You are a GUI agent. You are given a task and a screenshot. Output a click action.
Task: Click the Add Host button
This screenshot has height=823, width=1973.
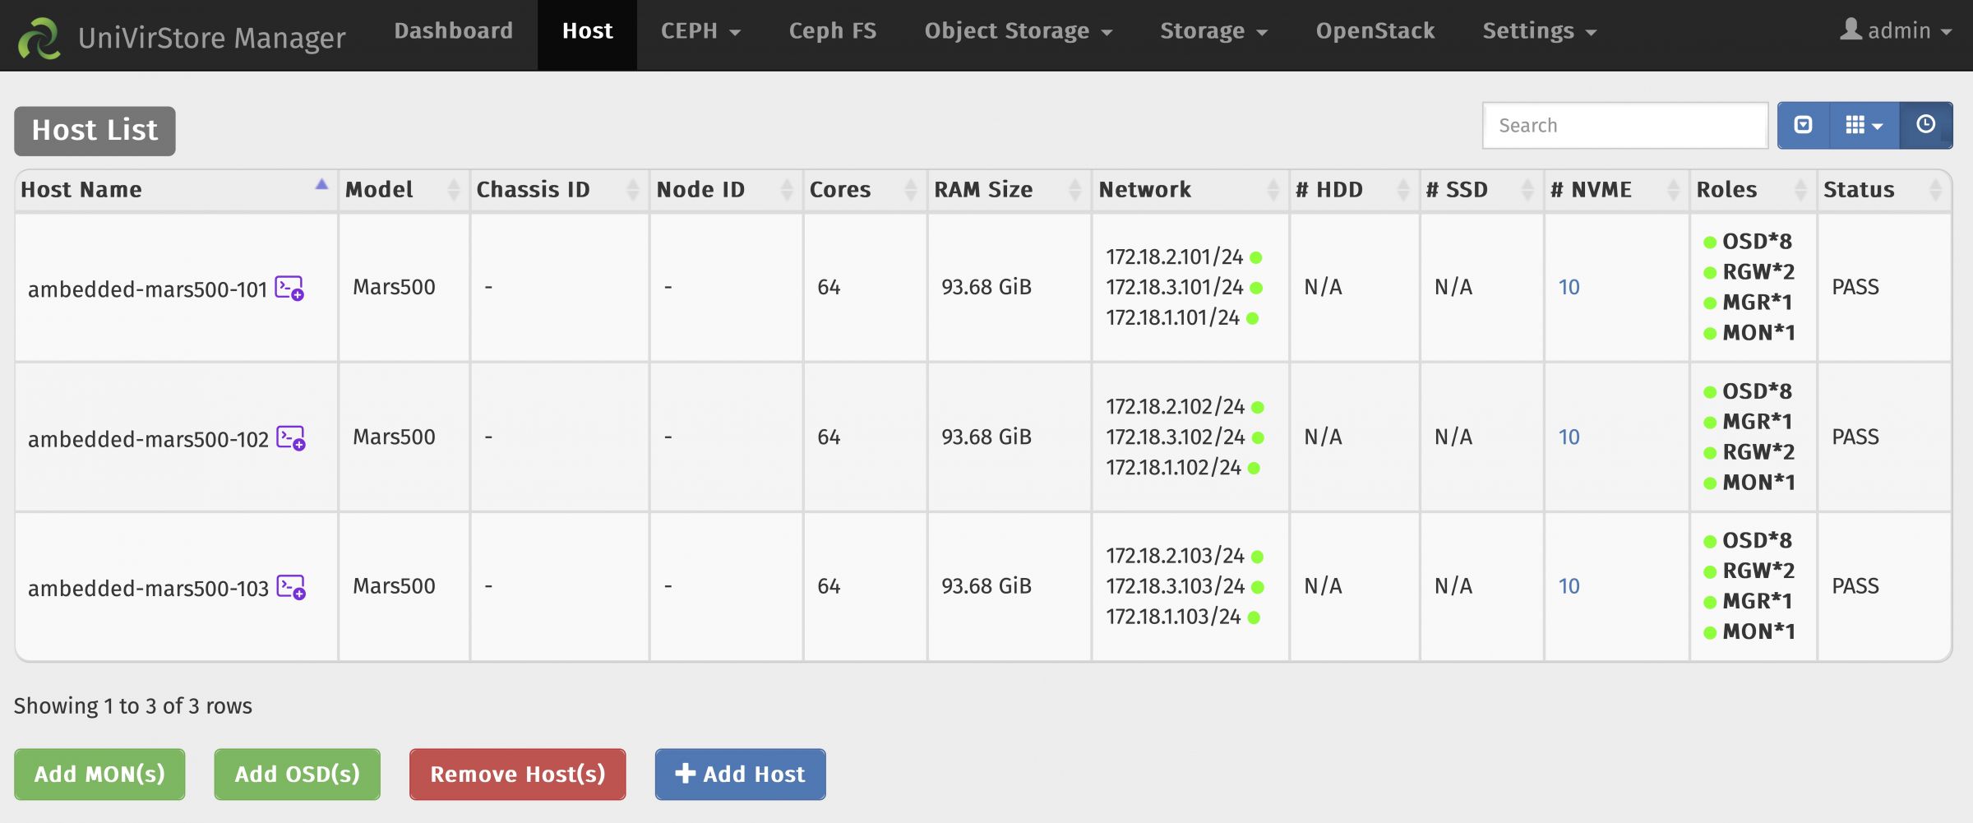coord(740,774)
